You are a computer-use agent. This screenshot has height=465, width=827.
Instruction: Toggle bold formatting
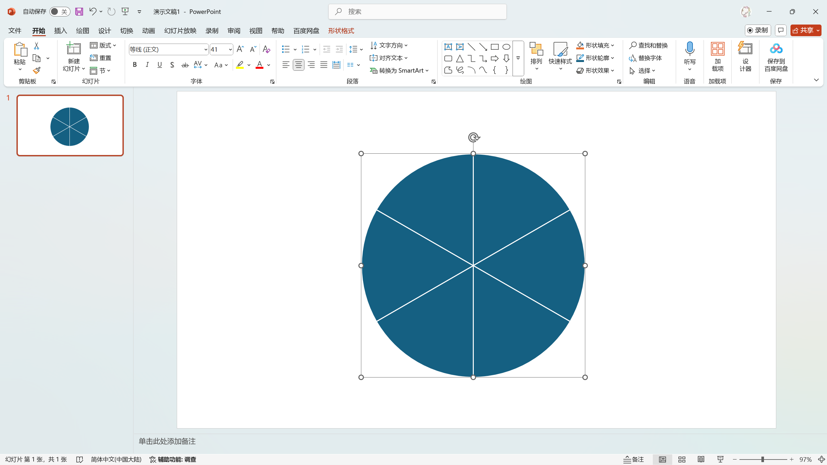[x=135, y=65]
